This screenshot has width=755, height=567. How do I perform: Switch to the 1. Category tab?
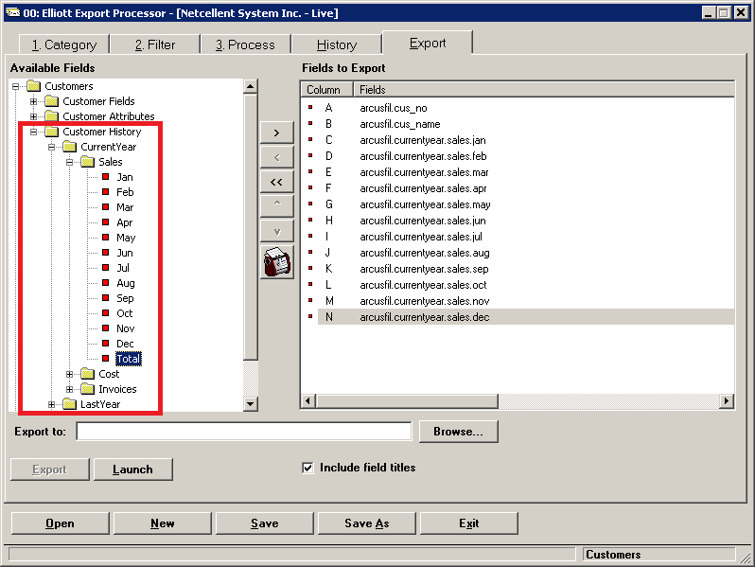[x=64, y=44]
